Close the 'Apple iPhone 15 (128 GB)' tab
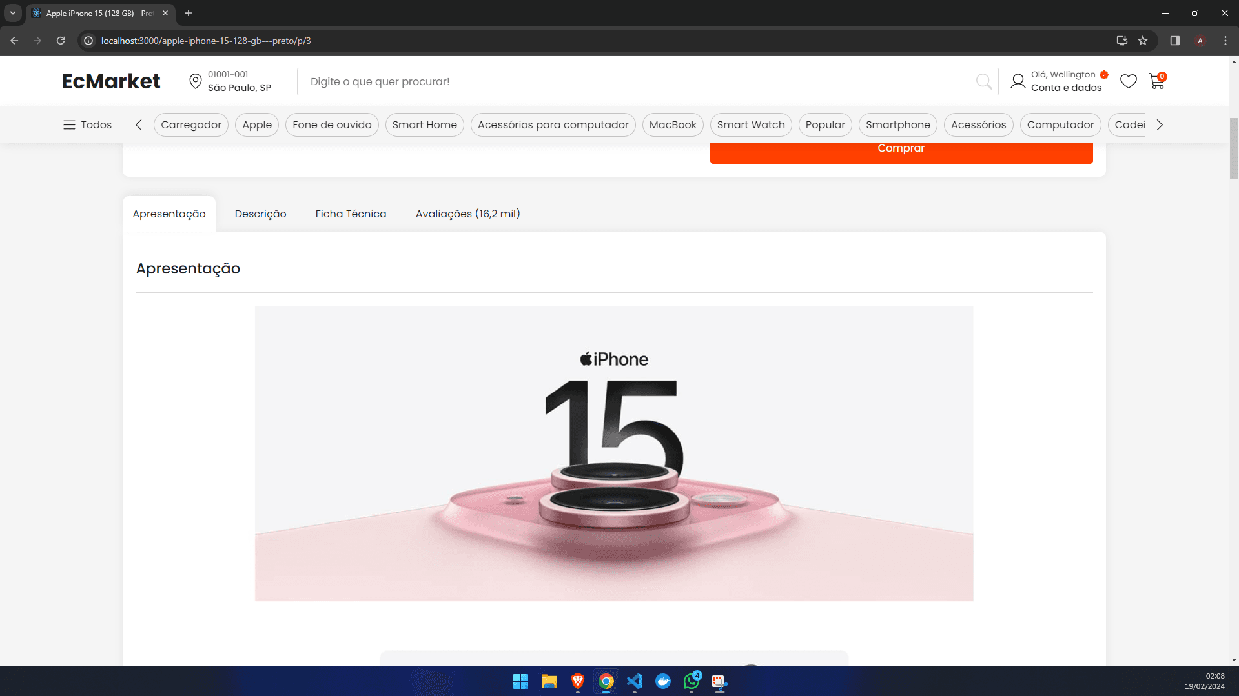 (165, 13)
